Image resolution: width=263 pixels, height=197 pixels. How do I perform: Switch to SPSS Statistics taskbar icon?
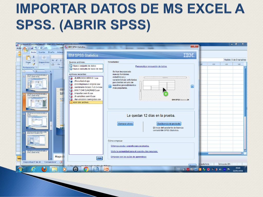96,169
